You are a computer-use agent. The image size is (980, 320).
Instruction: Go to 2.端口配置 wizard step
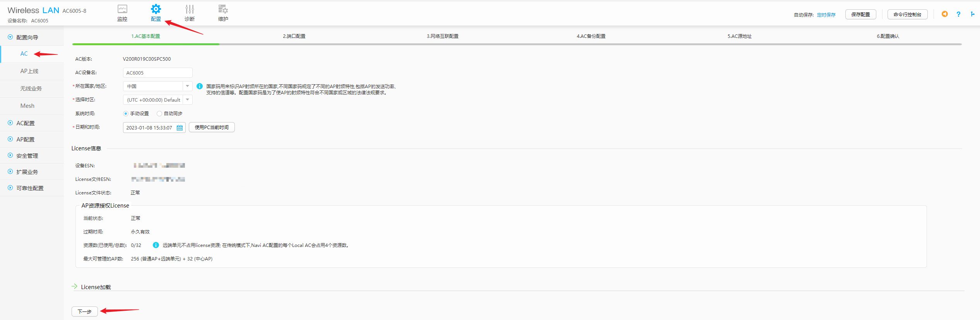click(294, 36)
